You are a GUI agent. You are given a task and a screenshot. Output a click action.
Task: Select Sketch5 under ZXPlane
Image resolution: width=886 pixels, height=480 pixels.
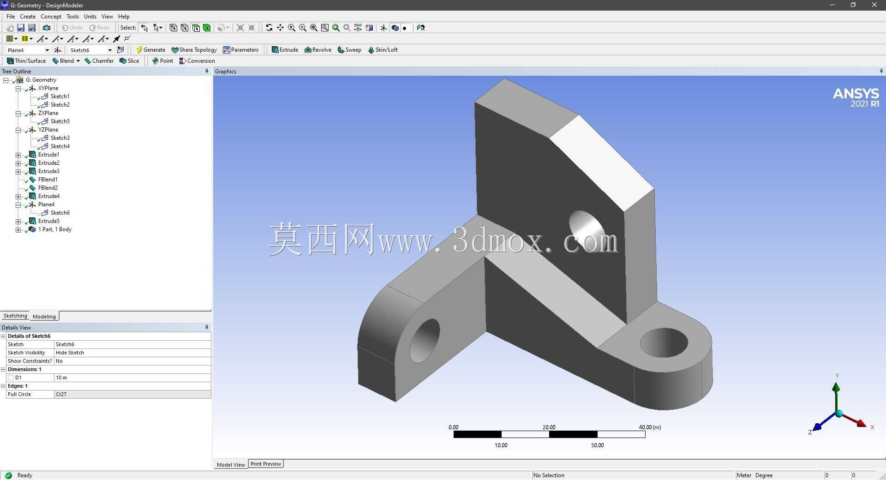(60, 121)
